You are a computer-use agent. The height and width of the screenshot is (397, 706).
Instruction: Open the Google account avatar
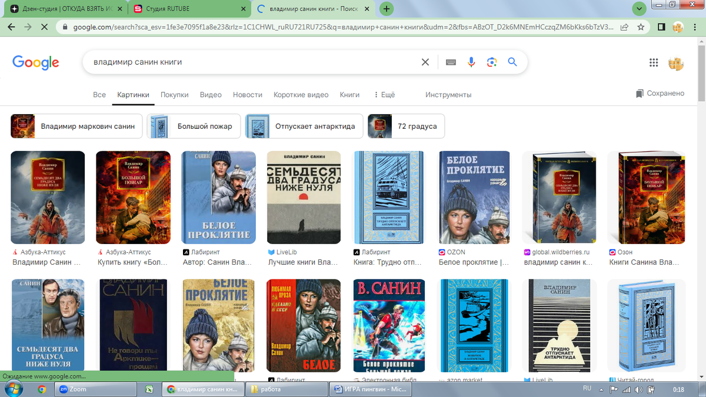click(x=676, y=62)
